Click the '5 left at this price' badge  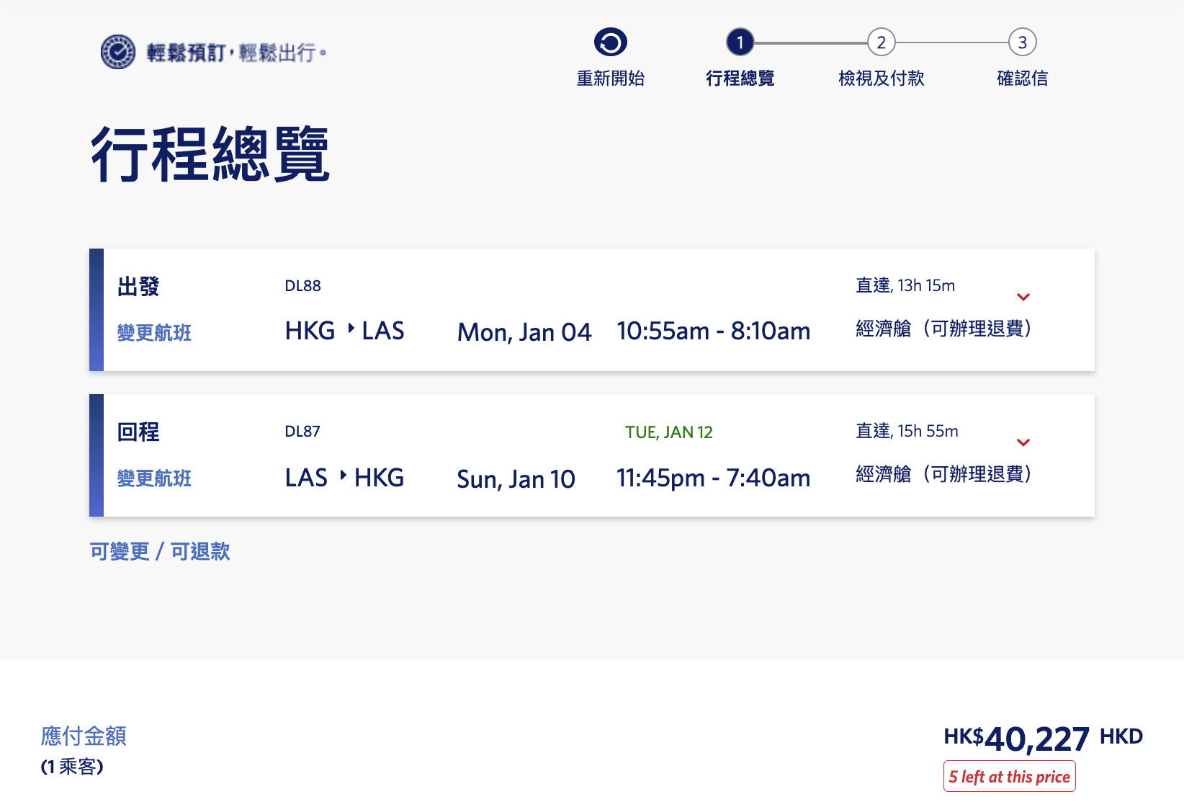(1009, 776)
